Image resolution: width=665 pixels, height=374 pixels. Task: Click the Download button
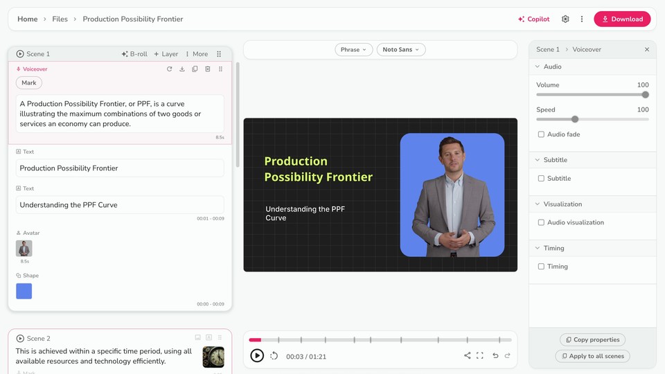622,19
